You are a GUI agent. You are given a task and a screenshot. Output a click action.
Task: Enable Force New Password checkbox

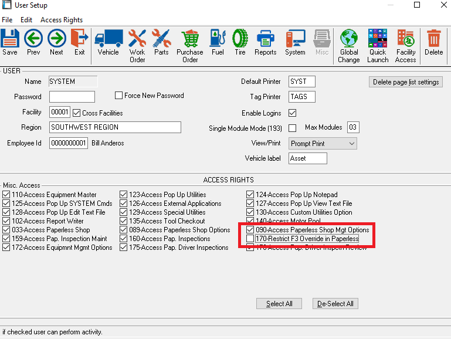(119, 96)
